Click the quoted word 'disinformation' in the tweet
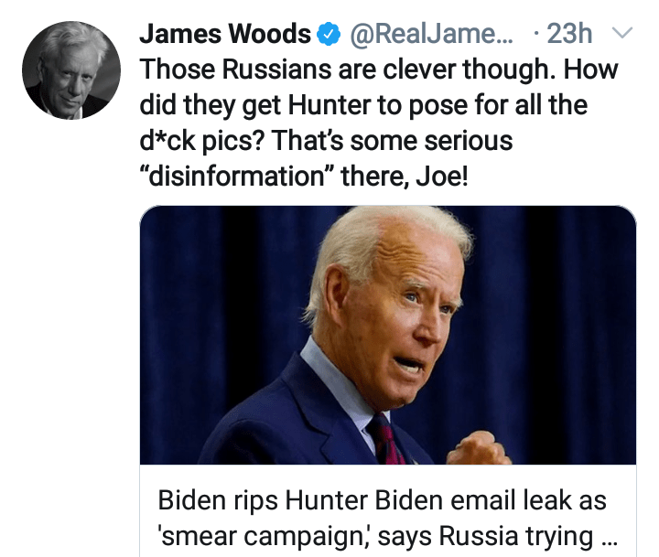 point(237,177)
